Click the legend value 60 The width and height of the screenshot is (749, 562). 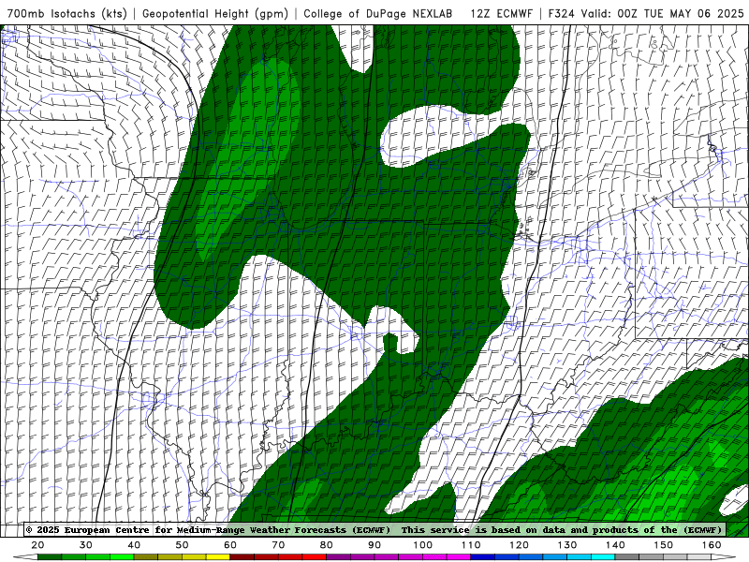click(x=230, y=545)
